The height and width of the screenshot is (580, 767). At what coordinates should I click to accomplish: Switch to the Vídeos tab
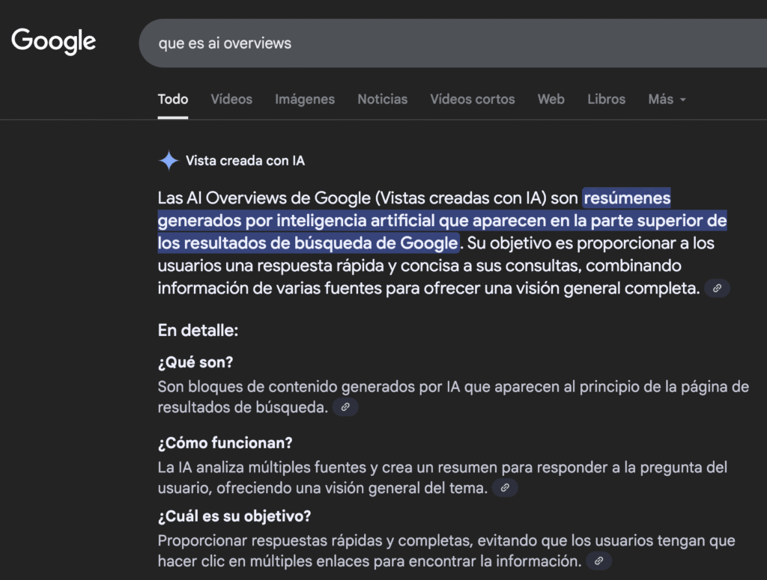coord(231,99)
